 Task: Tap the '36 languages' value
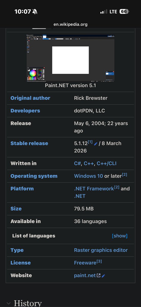[90, 221]
